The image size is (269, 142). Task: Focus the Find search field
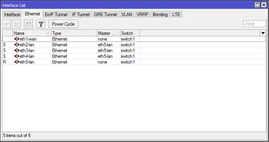pyautogui.click(x=254, y=24)
